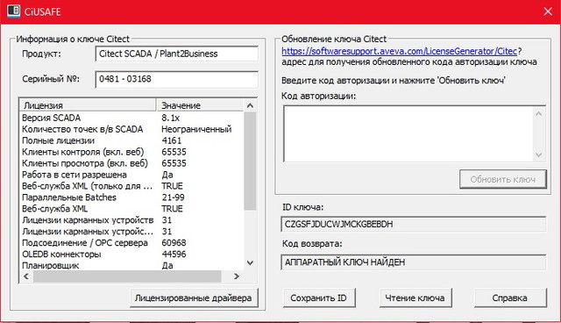Click authorization code box scroll up arrow

pyautogui.click(x=538, y=114)
